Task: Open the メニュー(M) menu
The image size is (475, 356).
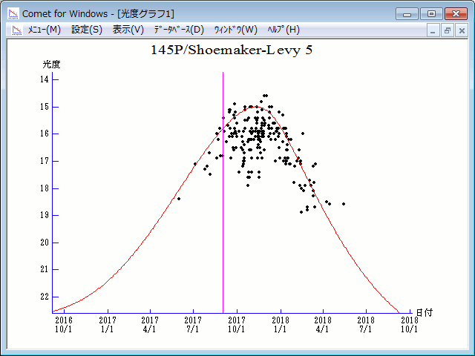Action: click(x=44, y=30)
